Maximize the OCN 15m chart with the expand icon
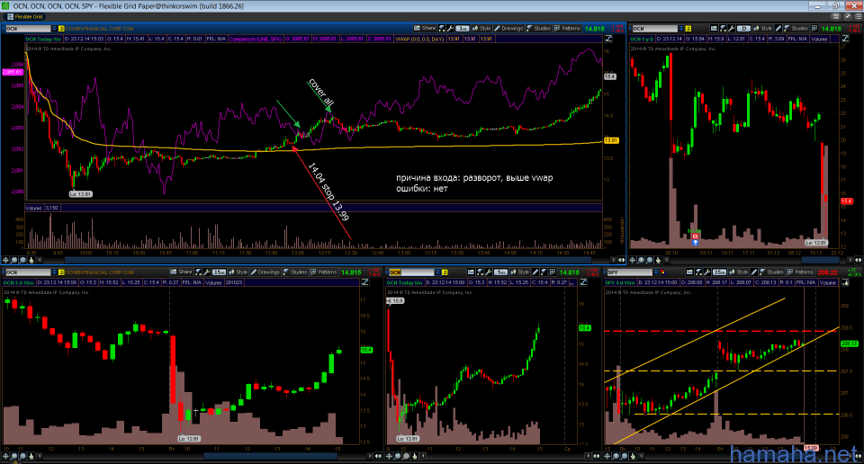Image resolution: width=864 pixels, height=464 pixels. point(364,282)
